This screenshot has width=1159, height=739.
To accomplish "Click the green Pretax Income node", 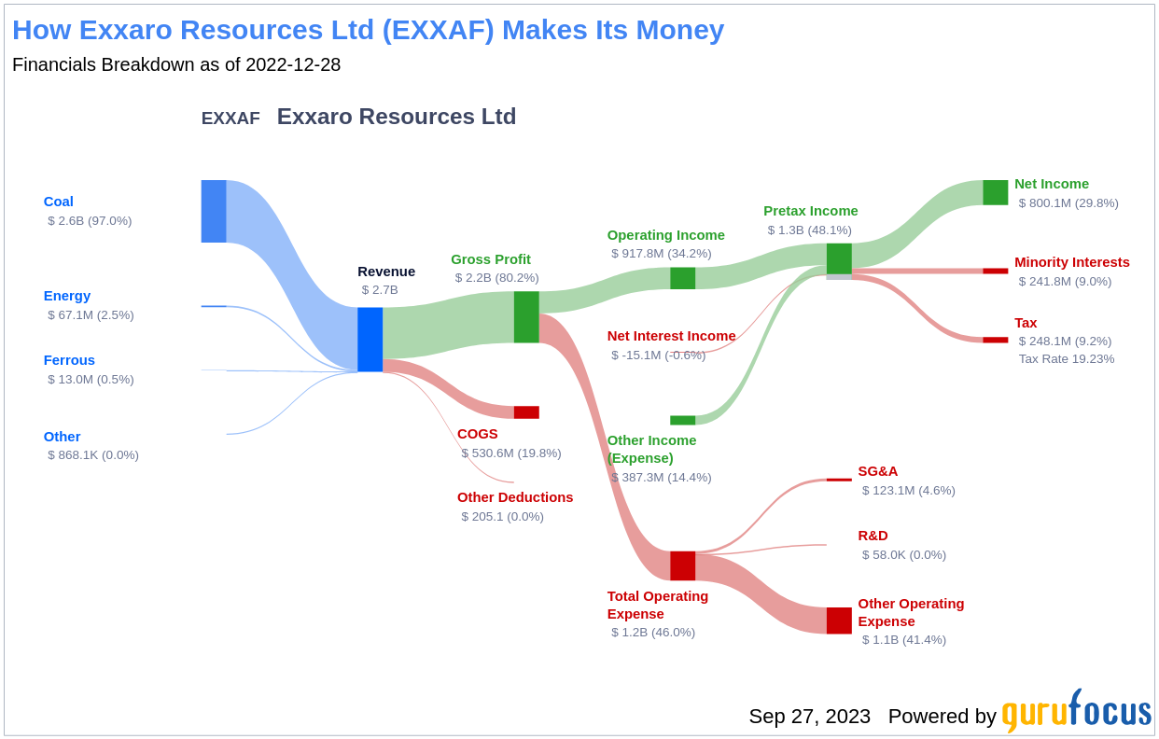I will (839, 258).
